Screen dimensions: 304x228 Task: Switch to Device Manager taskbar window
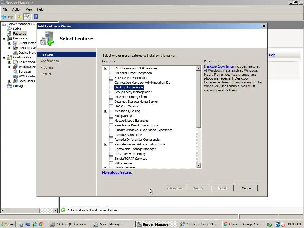point(113,224)
